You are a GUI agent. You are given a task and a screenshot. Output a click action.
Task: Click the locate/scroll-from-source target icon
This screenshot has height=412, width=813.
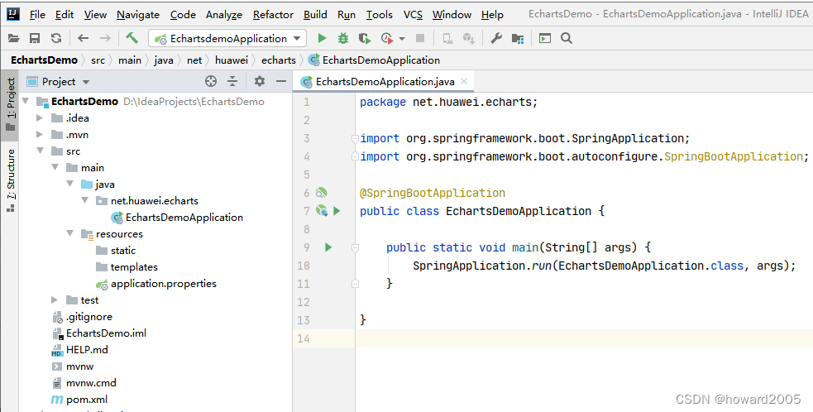211,81
